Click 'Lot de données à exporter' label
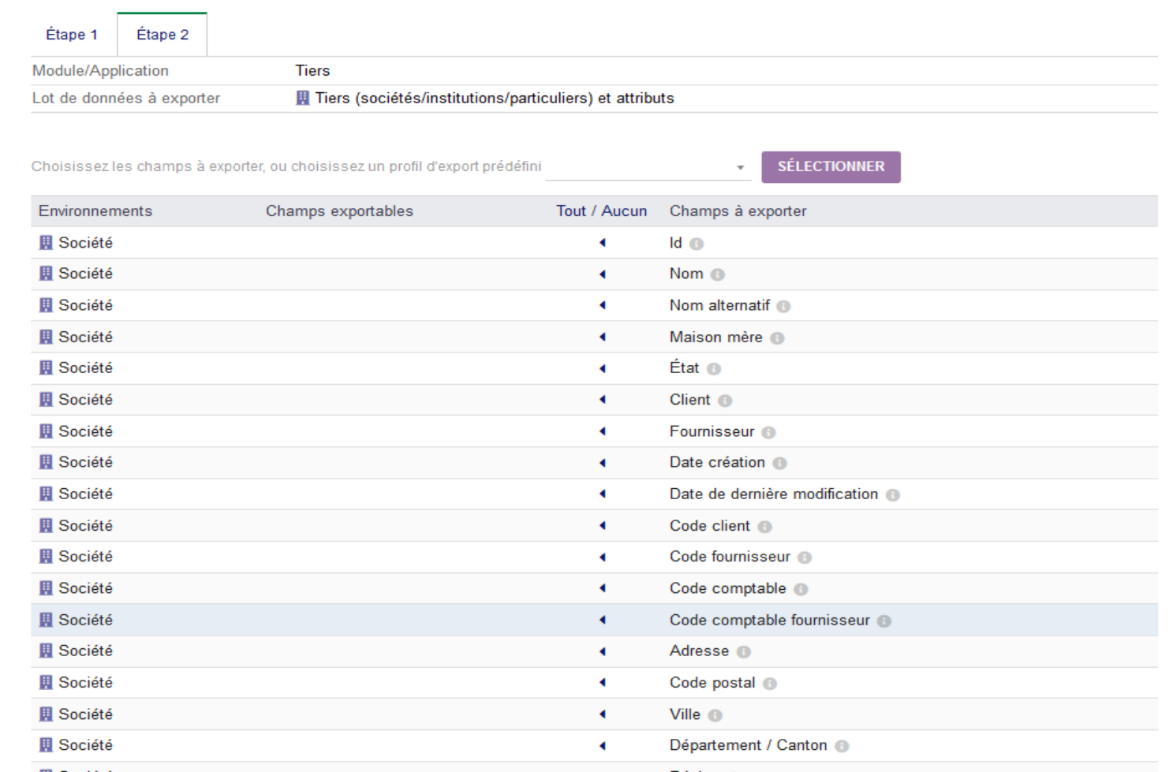This screenshot has height=772, width=1173. 126,98
